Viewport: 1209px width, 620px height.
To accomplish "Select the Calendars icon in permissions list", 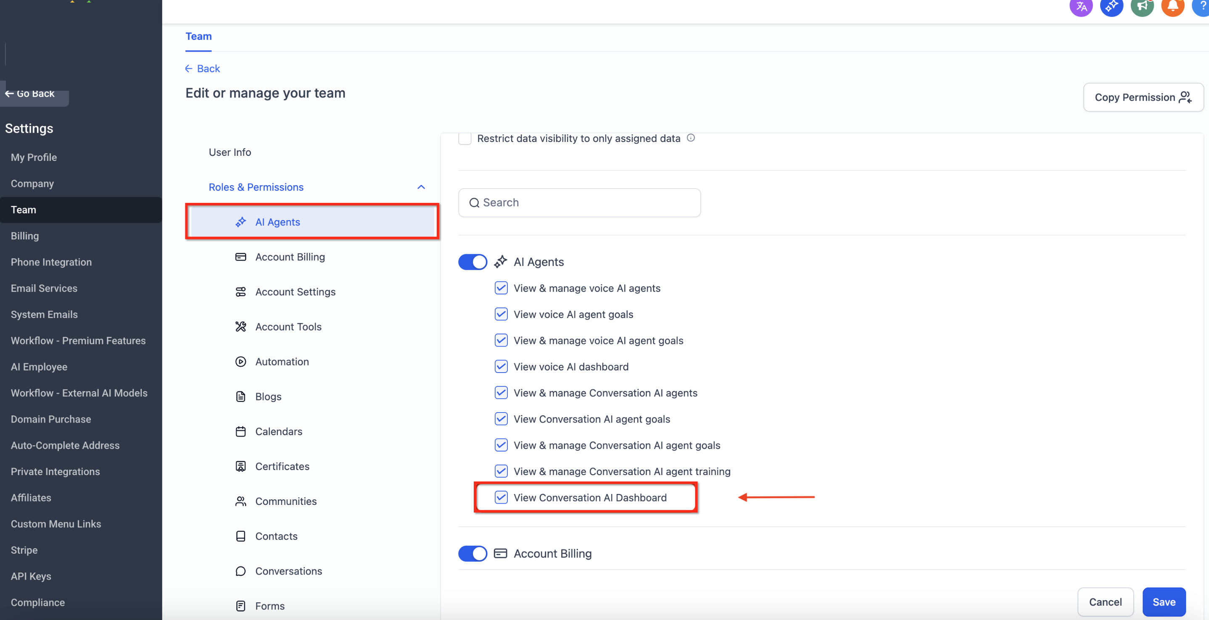I will pos(240,431).
